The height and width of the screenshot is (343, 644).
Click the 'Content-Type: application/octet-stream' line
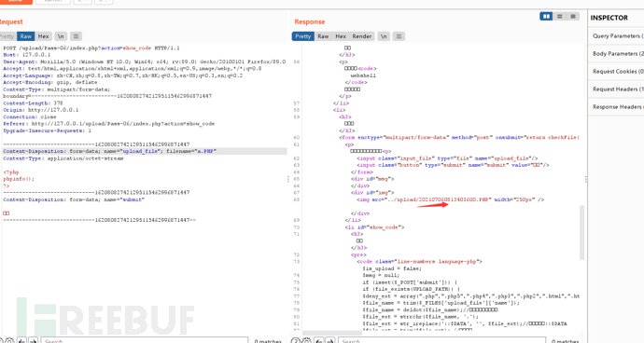(x=63, y=158)
